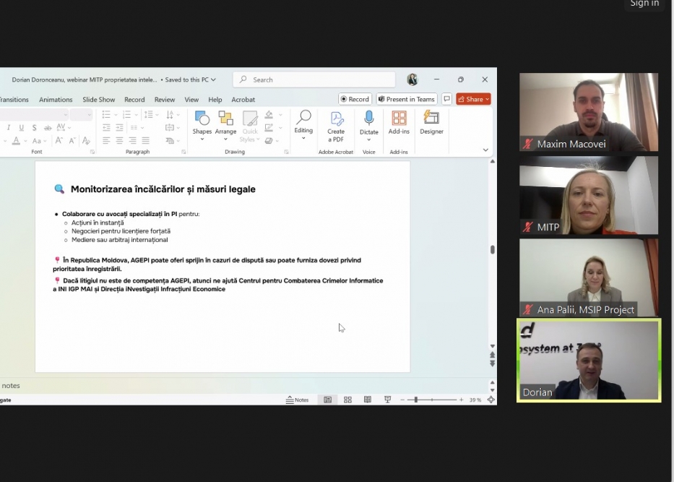Switch to Reading View in status bar
Viewport: 674px width, 482px height.
pos(367,400)
